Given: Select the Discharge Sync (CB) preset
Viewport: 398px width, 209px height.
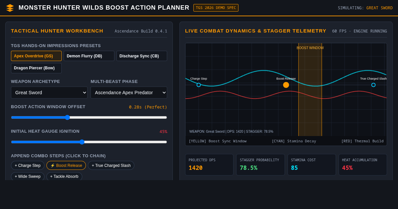Looking at the screenshot, I should 142,56.
